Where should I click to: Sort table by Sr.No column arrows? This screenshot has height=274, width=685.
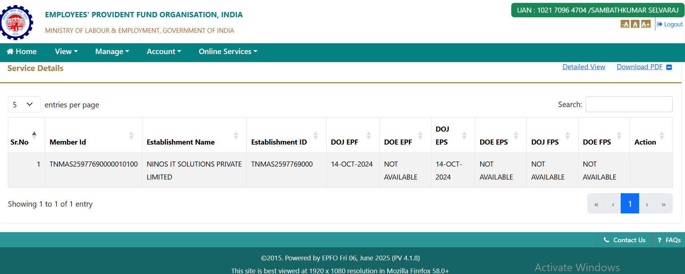pos(34,136)
